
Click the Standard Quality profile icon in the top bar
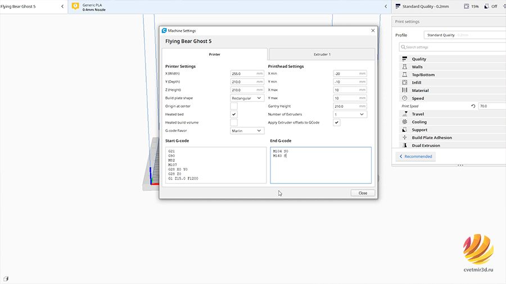click(398, 6)
